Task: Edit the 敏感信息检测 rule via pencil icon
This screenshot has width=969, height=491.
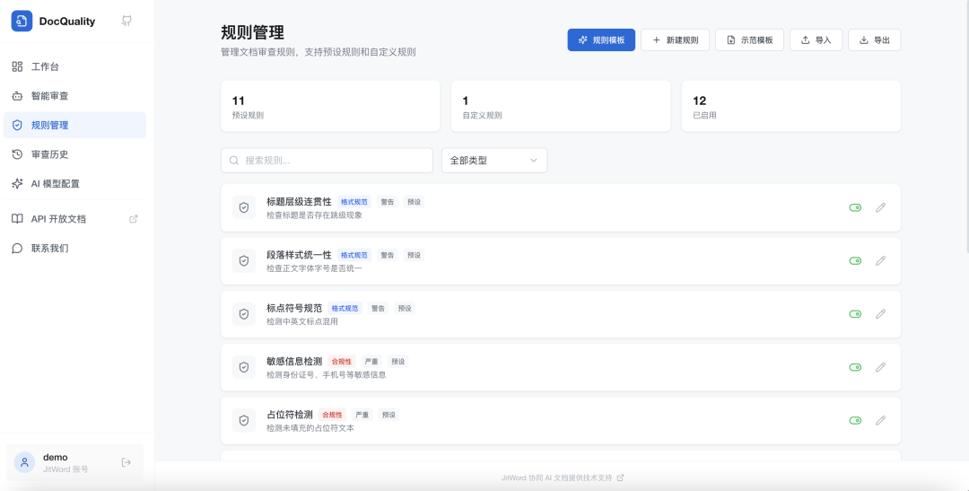Action: pos(881,367)
